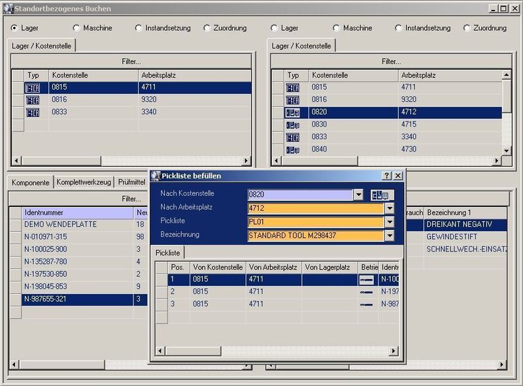The width and height of the screenshot is (523, 386).
Task: Click type icon of row 0830 in right table
Action: pyautogui.click(x=293, y=125)
